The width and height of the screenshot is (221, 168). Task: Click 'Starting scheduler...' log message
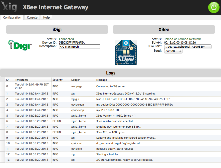coord(108,154)
